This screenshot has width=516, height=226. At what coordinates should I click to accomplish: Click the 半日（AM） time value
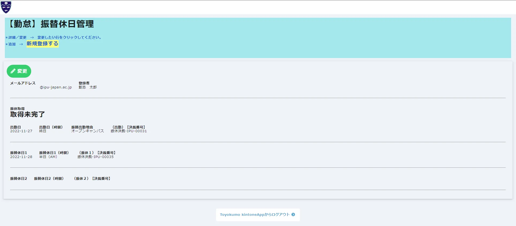click(x=48, y=157)
